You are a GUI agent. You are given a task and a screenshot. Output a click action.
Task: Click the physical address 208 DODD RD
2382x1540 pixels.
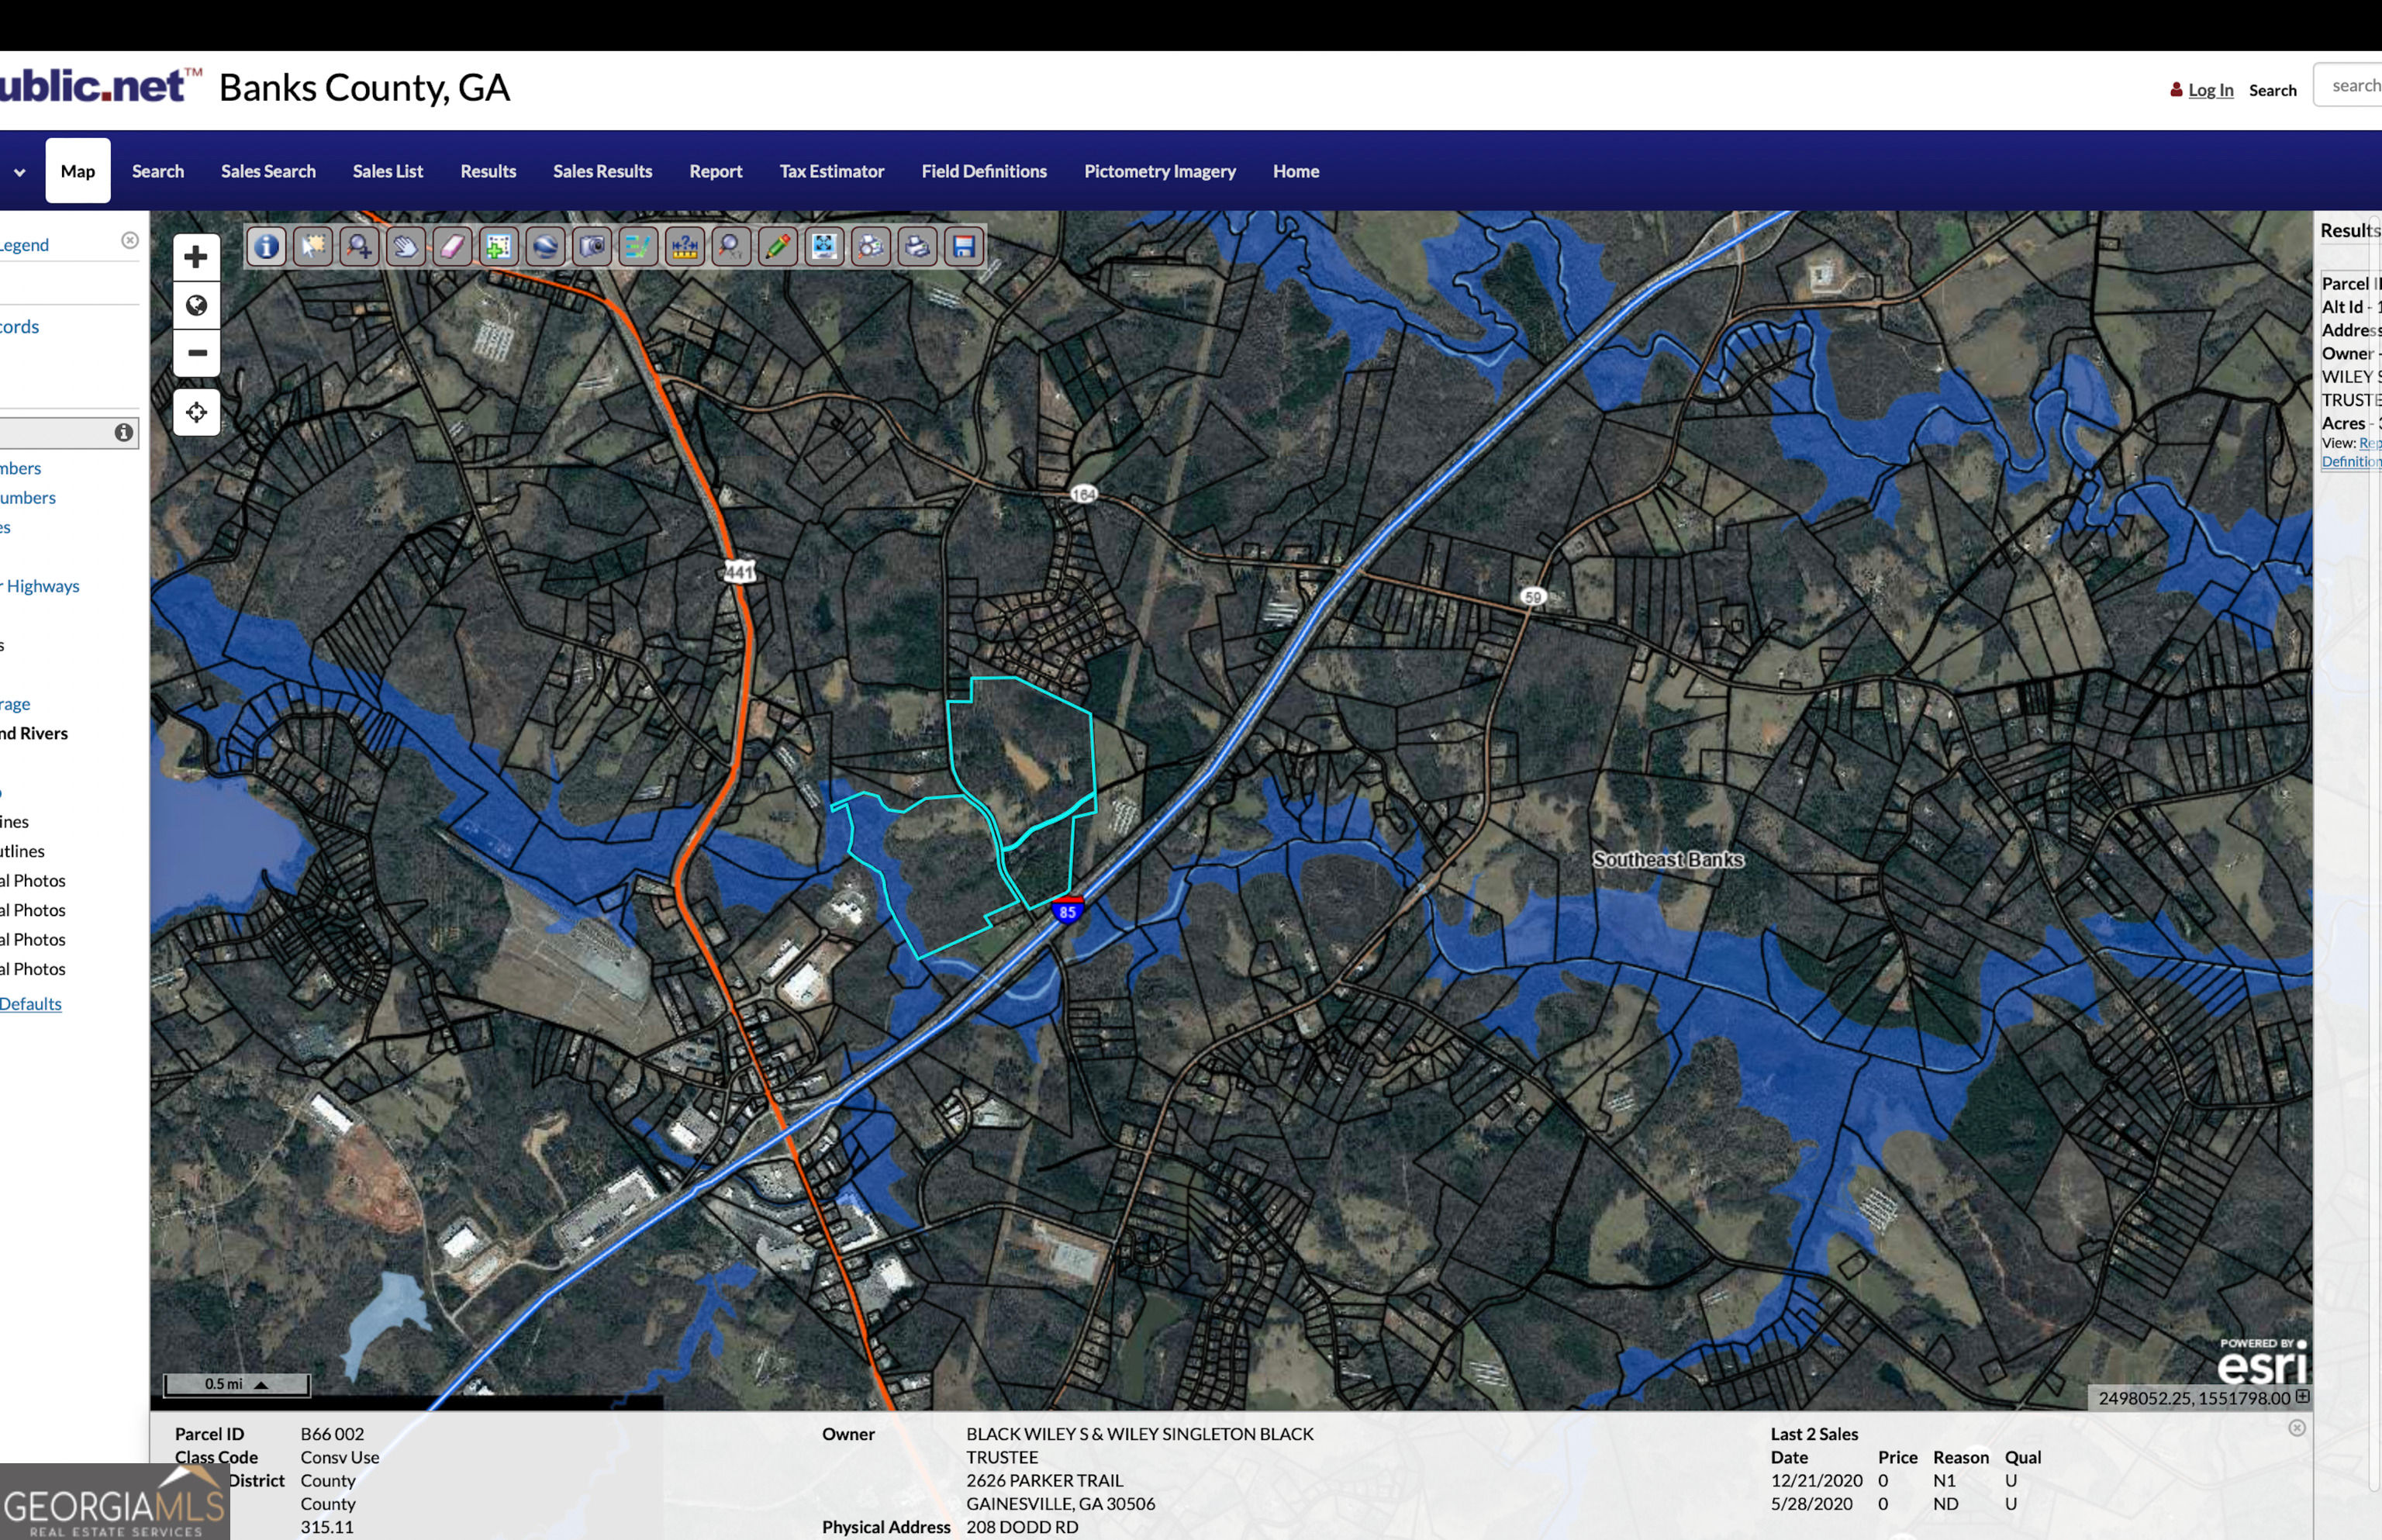[1022, 1527]
